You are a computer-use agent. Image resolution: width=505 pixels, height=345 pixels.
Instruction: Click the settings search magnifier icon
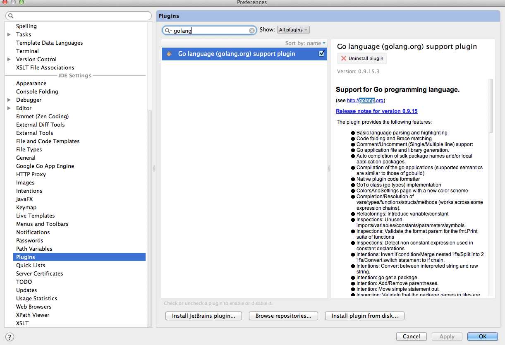(11, 16)
